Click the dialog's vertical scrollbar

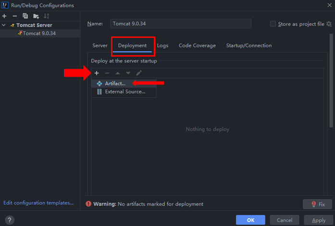331,81
